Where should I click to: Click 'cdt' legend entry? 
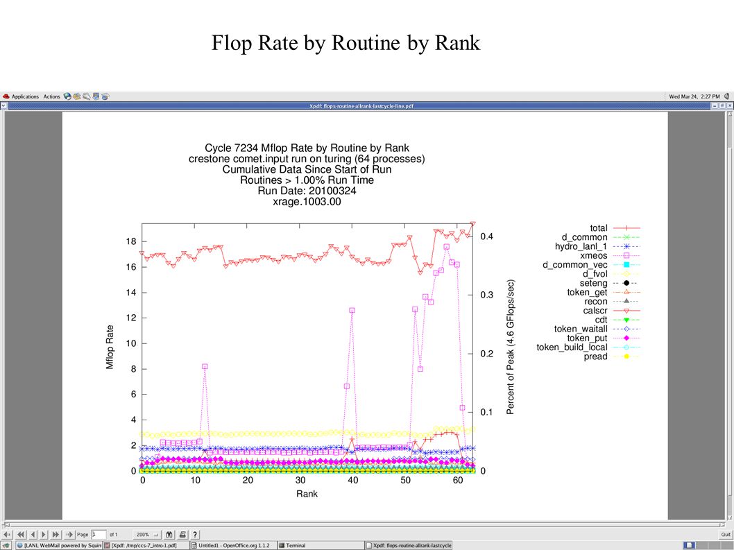tap(617, 320)
